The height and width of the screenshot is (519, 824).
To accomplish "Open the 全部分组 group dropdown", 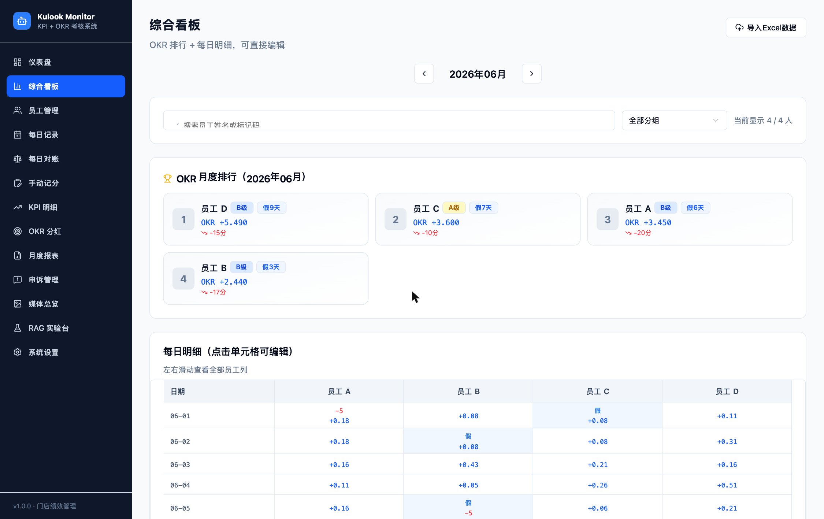I will (x=674, y=120).
